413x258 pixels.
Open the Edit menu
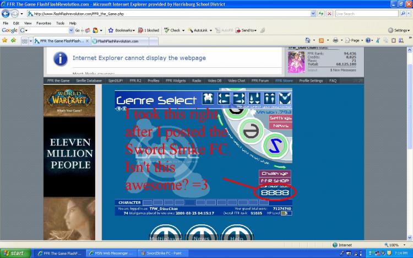click(16, 23)
